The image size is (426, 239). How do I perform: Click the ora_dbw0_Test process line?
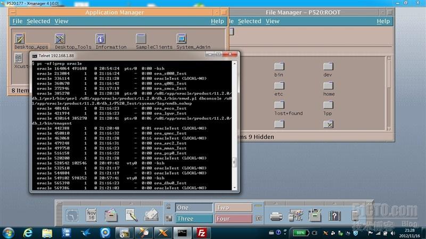click(x=112, y=183)
